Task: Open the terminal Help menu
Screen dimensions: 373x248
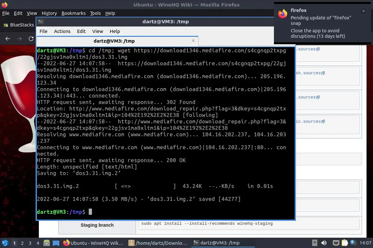Action: pos(115,31)
